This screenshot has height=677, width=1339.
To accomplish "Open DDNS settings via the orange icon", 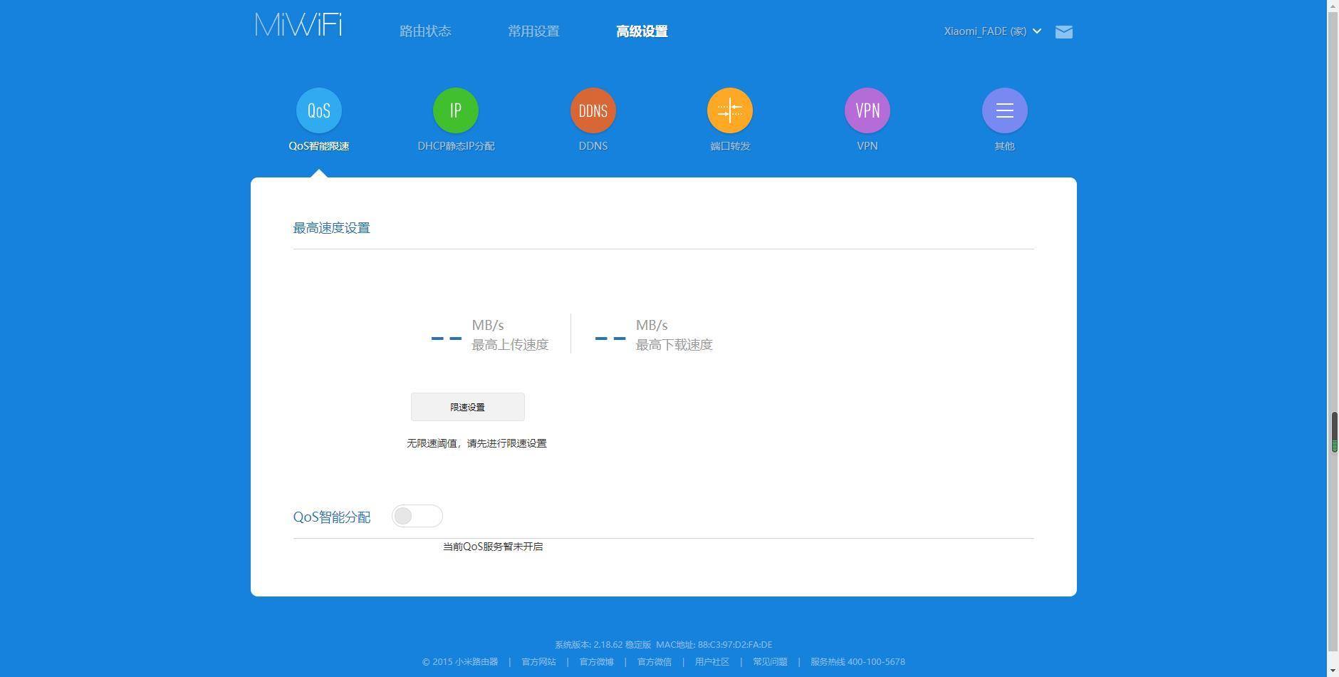I will click(x=592, y=110).
